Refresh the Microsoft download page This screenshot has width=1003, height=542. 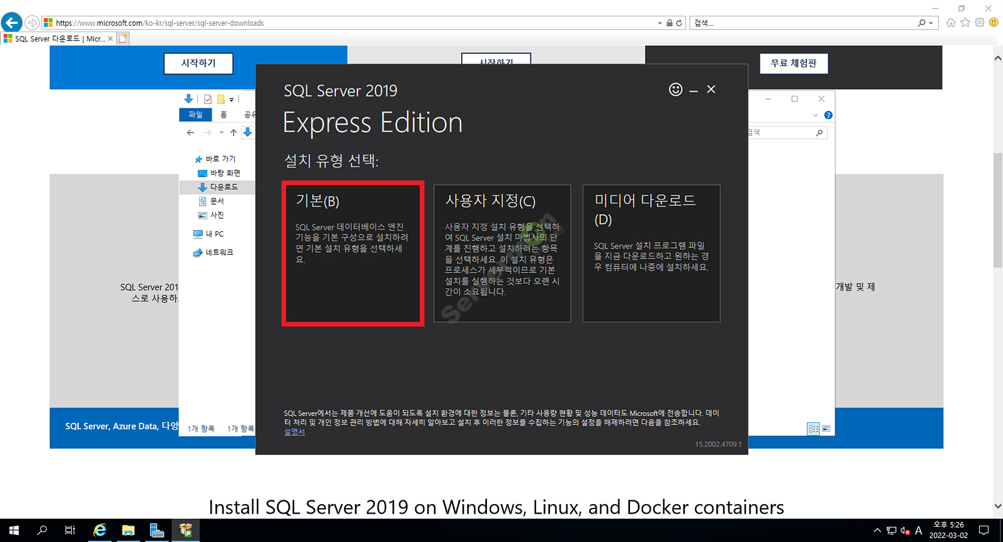[x=679, y=23]
